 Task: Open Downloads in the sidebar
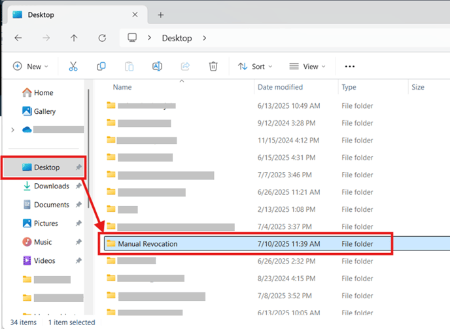51,186
